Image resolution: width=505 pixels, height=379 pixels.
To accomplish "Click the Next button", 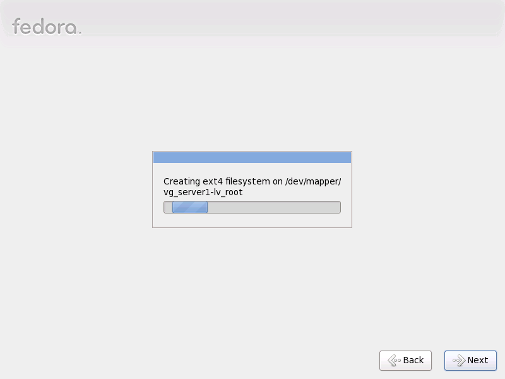I will [x=470, y=360].
